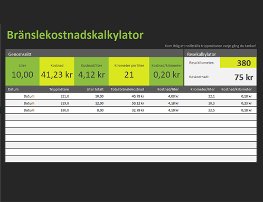Select the Liter totalt column header
The width and height of the screenshot is (263, 202).
point(95,89)
